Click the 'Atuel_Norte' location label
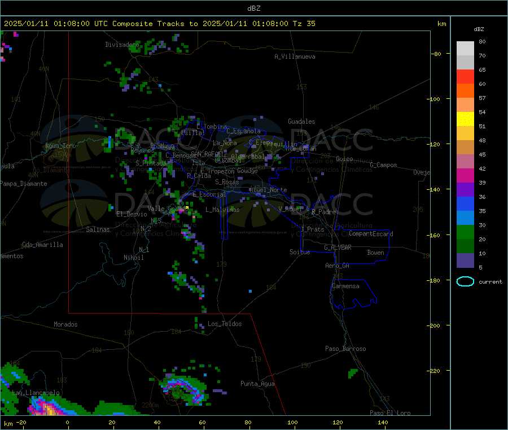508x430 pixels. pos(268,190)
